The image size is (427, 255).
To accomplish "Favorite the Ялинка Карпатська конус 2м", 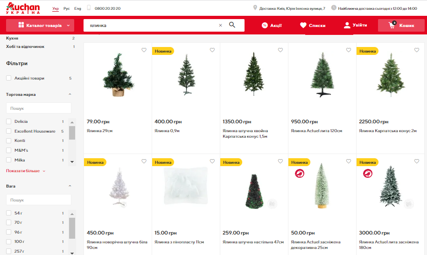I will pyautogui.click(x=417, y=50).
